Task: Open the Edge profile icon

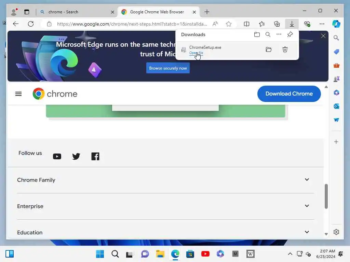Action: (14, 12)
